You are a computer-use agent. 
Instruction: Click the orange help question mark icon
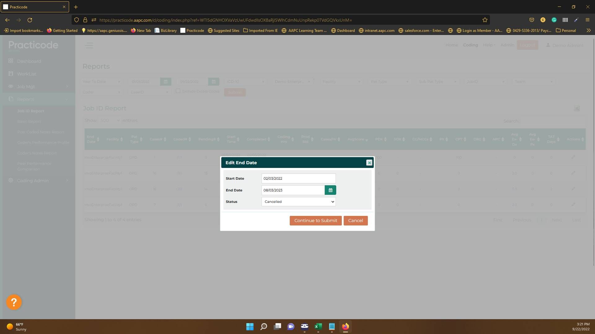coord(14,302)
